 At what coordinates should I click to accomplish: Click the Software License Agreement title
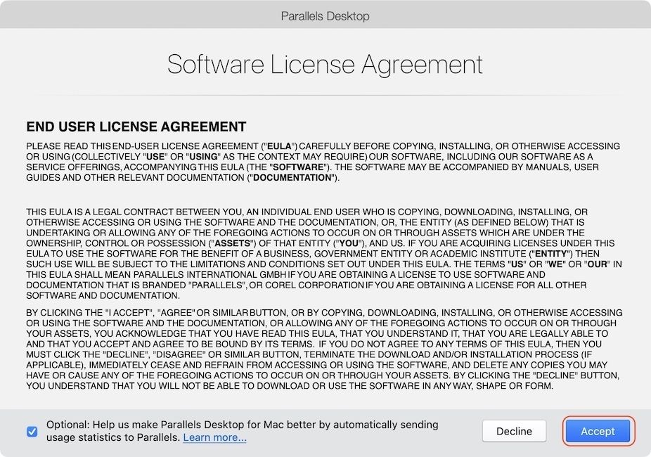click(325, 65)
